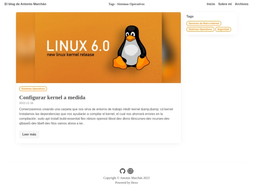Select the Servicios de Red e Internet tag
Image resolution: width=253 pixels, height=189 pixels.
click(x=204, y=23)
